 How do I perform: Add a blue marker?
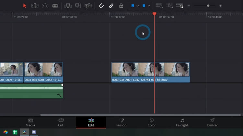(x=144, y=6)
